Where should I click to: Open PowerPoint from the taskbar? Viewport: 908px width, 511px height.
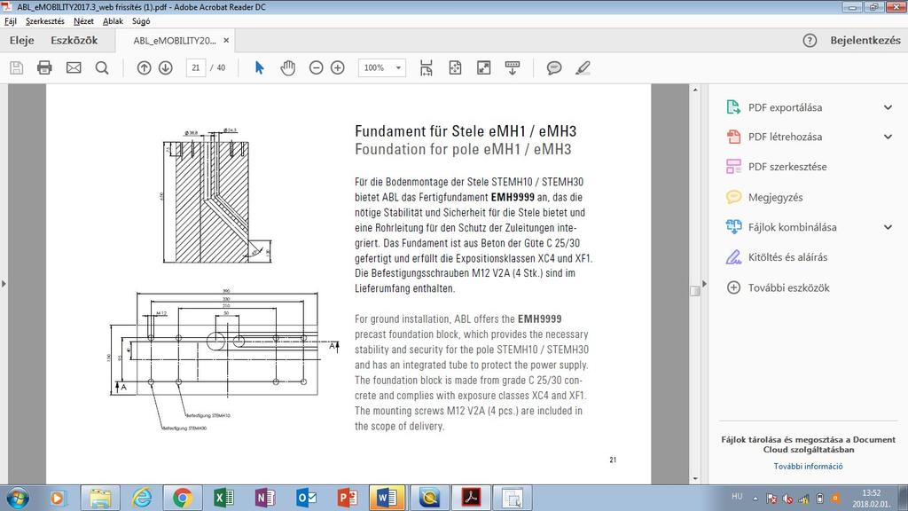347,499
